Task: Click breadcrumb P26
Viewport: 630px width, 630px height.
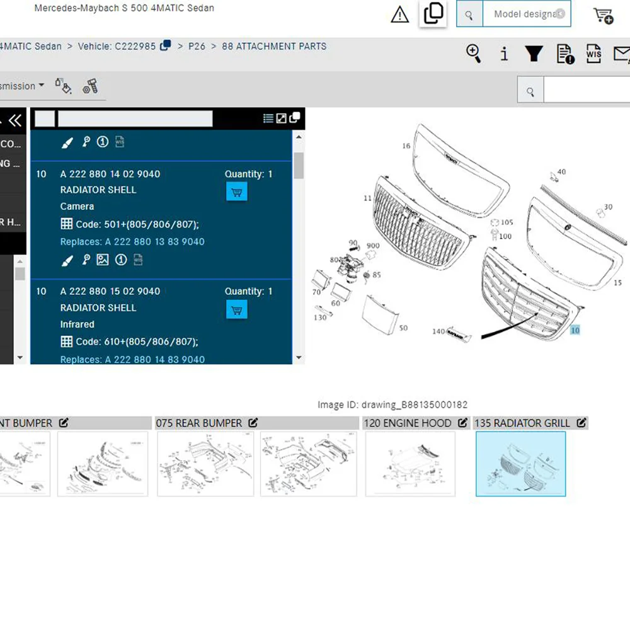Action: pyautogui.click(x=197, y=47)
